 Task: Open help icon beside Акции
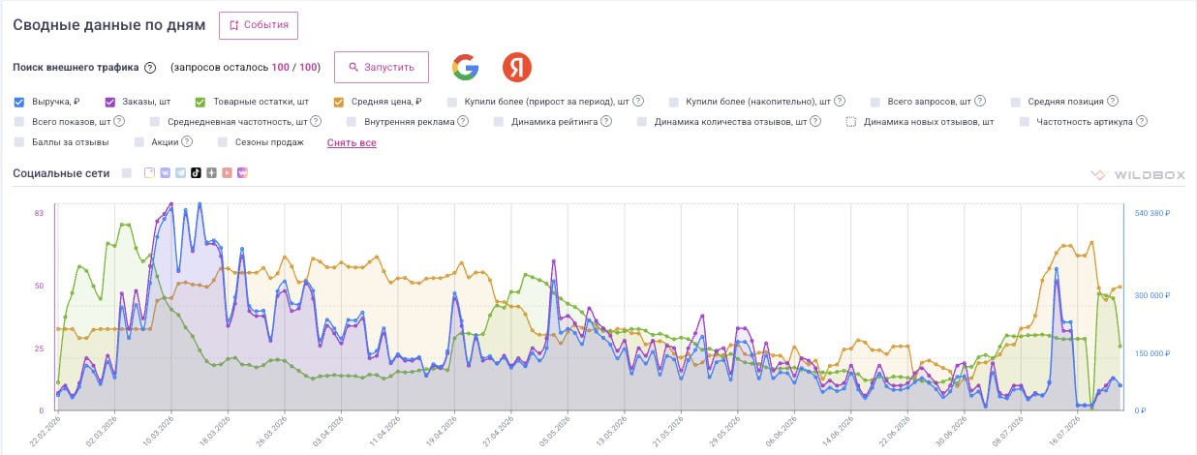[187, 142]
